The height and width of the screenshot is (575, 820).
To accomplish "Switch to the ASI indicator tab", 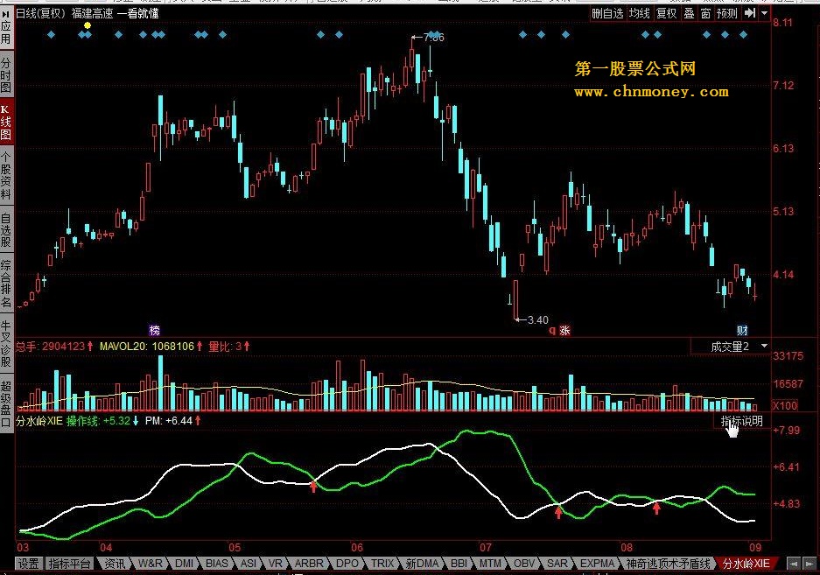I will pyautogui.click(x=249, y=564).
